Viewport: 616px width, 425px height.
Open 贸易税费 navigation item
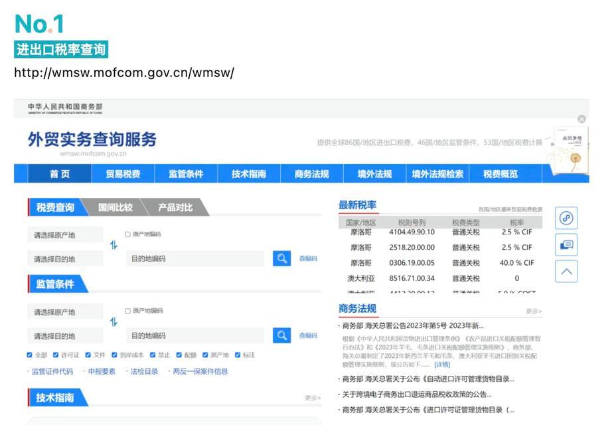coord(123,174)
